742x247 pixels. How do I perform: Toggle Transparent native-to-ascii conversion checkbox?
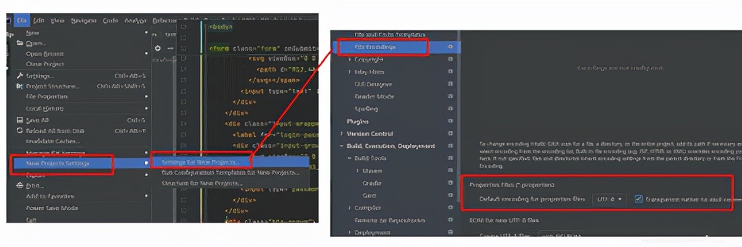638,199
